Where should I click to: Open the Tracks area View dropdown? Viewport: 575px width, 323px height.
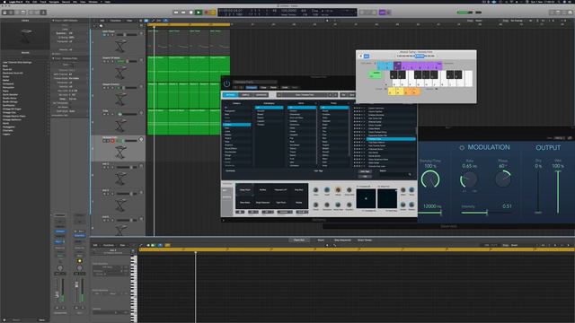pyautogui.click(x=129, y=21)
